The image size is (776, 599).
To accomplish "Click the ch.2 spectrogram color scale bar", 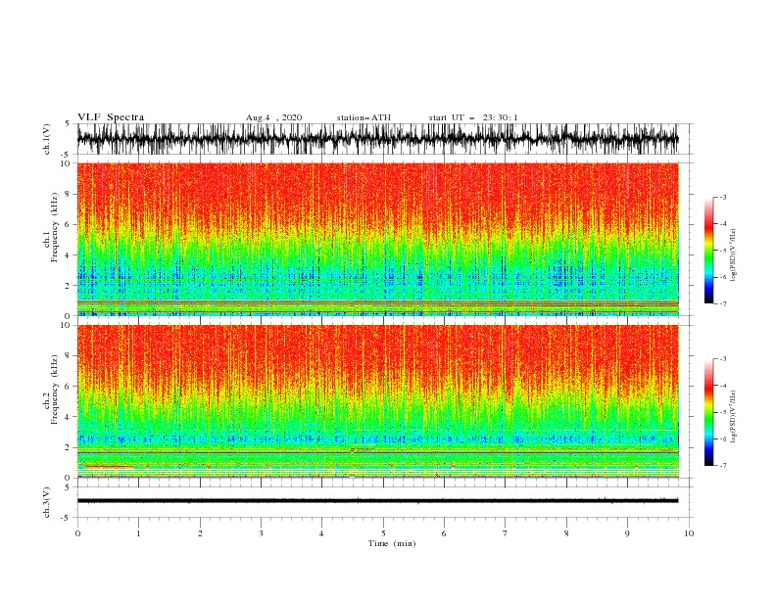I will point(708,412).
